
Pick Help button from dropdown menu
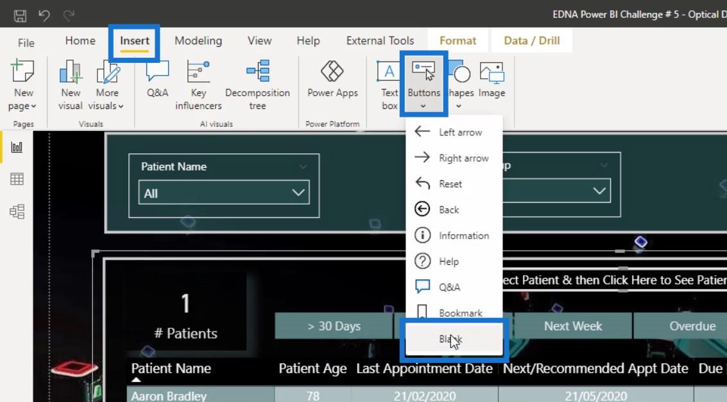[454, 261]
